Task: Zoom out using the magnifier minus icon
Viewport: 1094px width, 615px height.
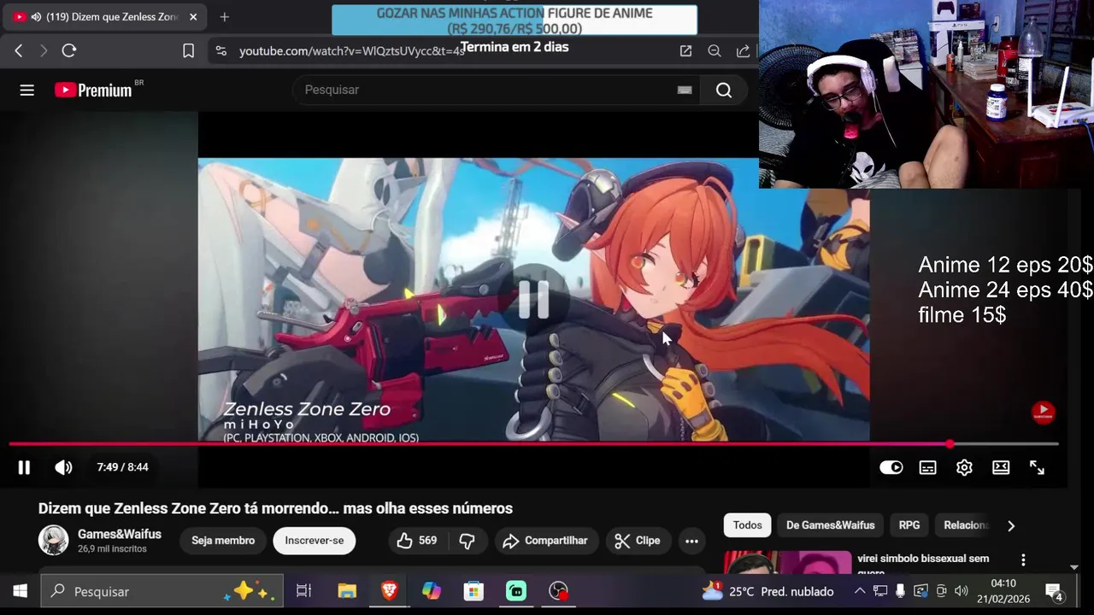Action: tap(715, 51)
